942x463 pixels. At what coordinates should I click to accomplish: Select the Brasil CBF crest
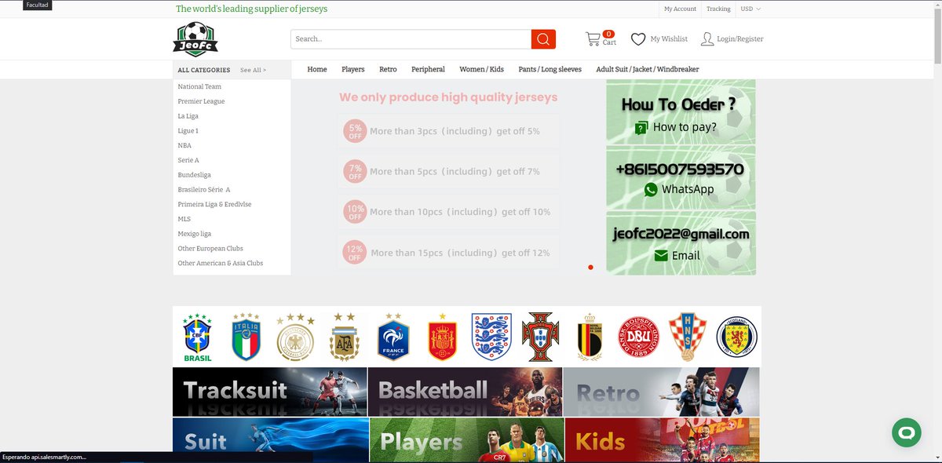(x=197, y=337)
